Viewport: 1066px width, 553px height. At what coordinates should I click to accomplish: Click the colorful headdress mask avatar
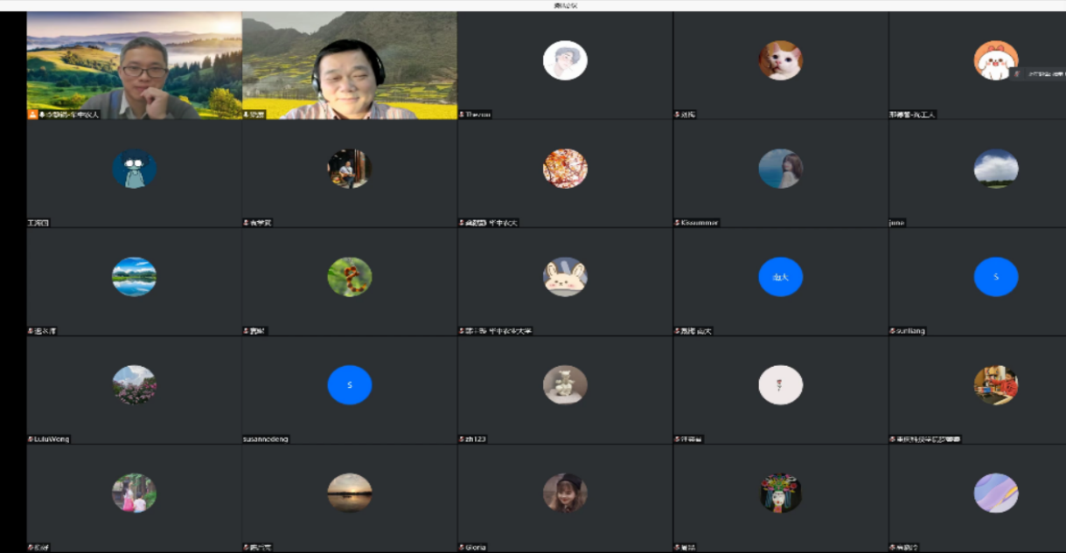click(x=780, y=494)
